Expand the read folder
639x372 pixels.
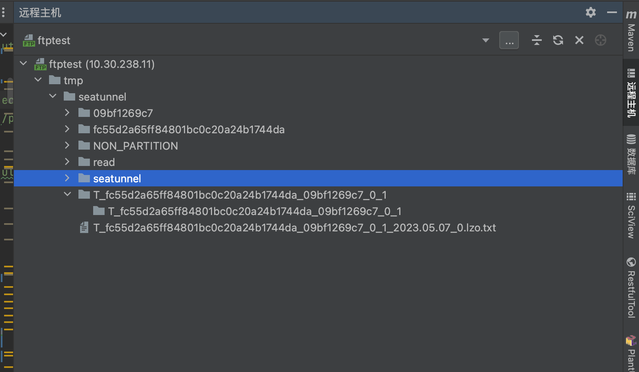67,161
